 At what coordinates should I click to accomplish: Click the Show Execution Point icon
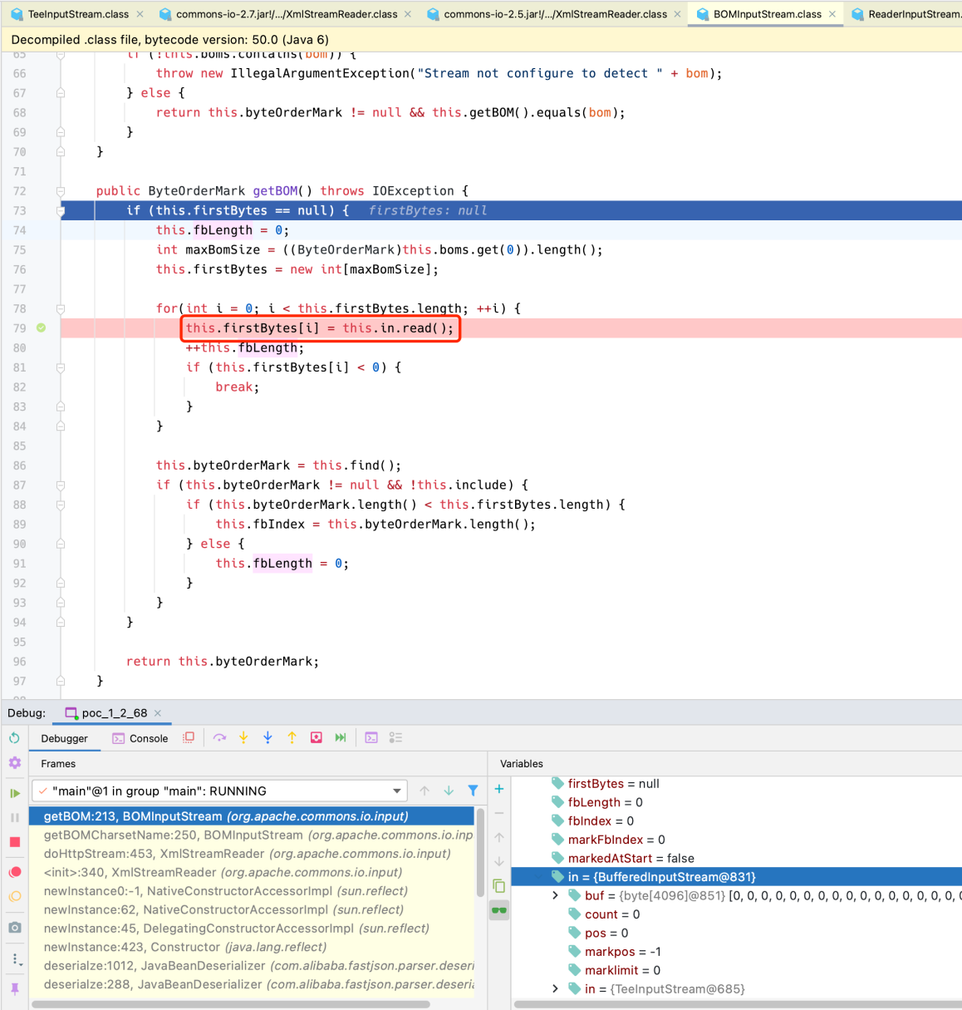pyautogui.click(x=189, y=737)
